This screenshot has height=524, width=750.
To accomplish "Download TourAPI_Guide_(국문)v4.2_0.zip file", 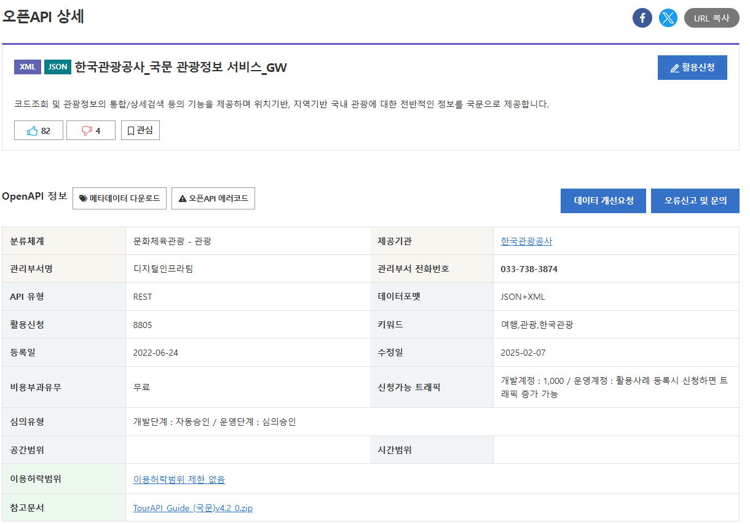I will [192, 508].
